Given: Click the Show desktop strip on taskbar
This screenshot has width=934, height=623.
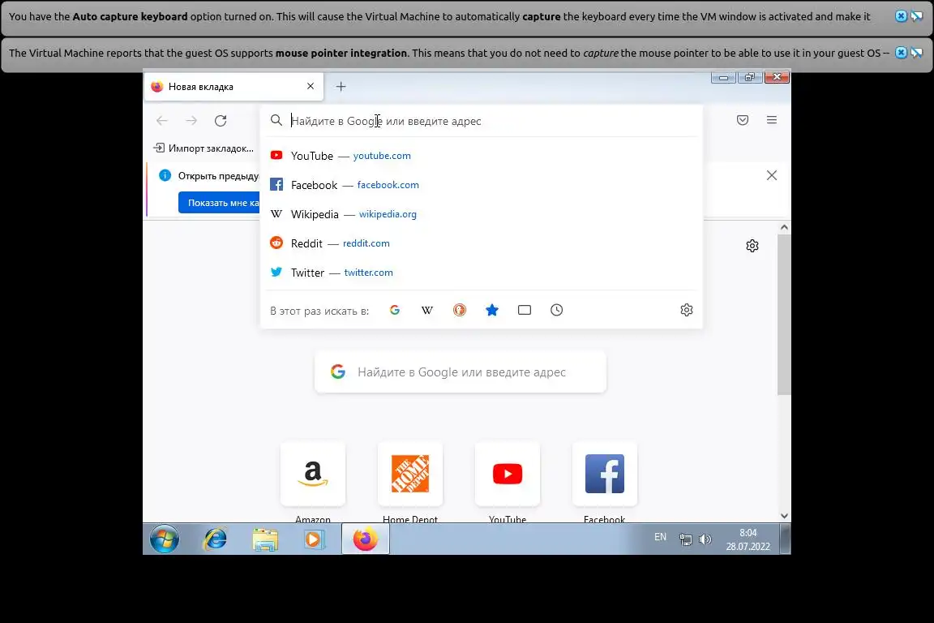Looking at the screenshot, I should (786, 539).
